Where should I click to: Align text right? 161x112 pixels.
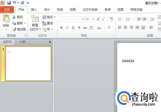click(x=131, y=27)
